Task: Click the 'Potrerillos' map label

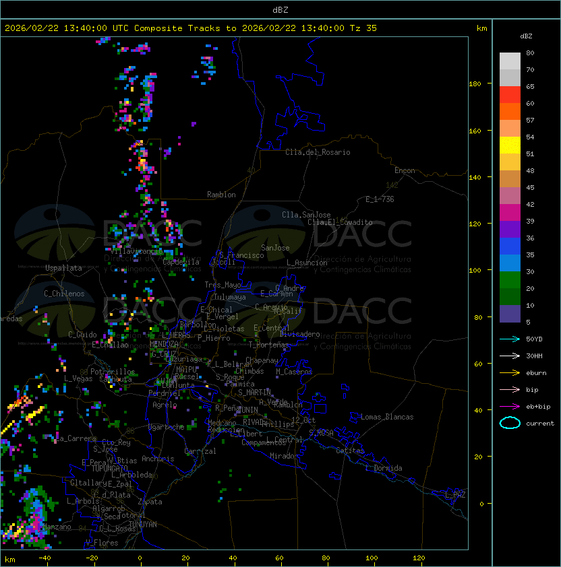Action: click(x=113, y=372)
